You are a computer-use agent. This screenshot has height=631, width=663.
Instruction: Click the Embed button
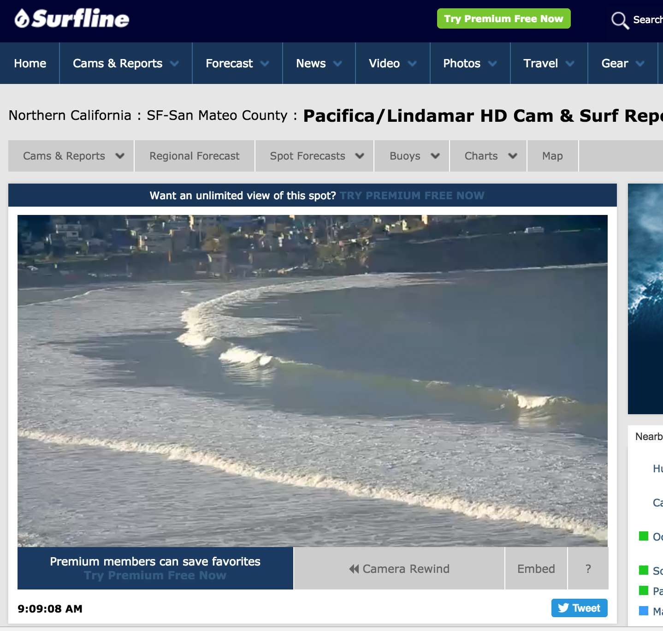[x=536, y=569]
